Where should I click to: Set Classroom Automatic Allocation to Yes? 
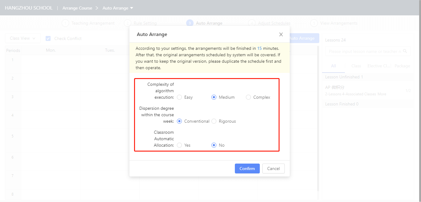tap(179, 145)
